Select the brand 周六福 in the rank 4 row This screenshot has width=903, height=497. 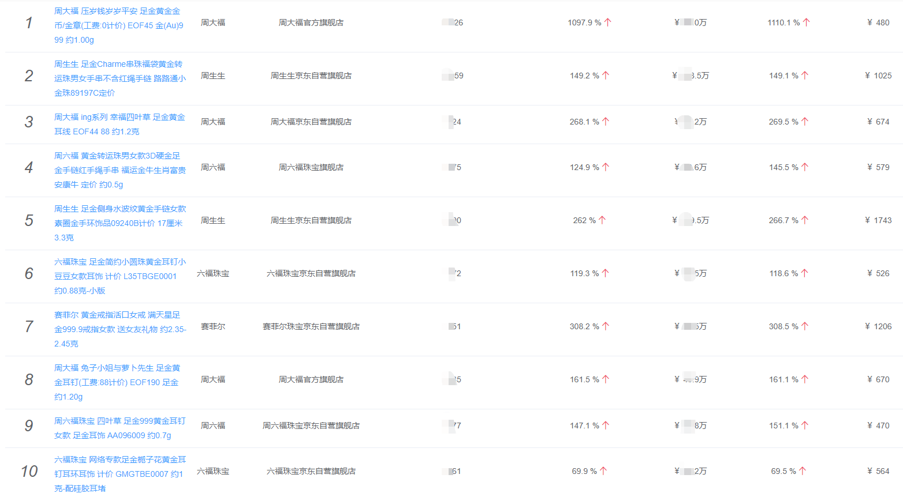[x=213, y=167]
